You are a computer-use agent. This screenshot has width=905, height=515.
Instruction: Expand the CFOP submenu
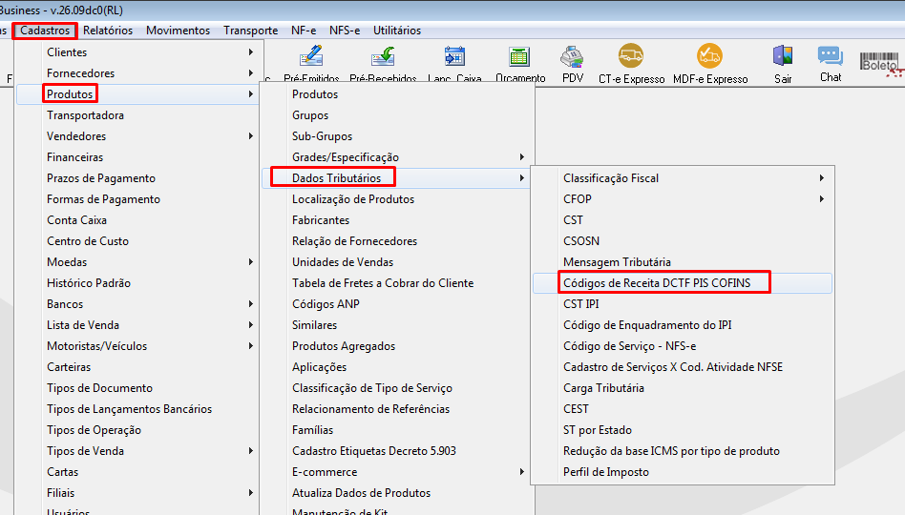683,199
